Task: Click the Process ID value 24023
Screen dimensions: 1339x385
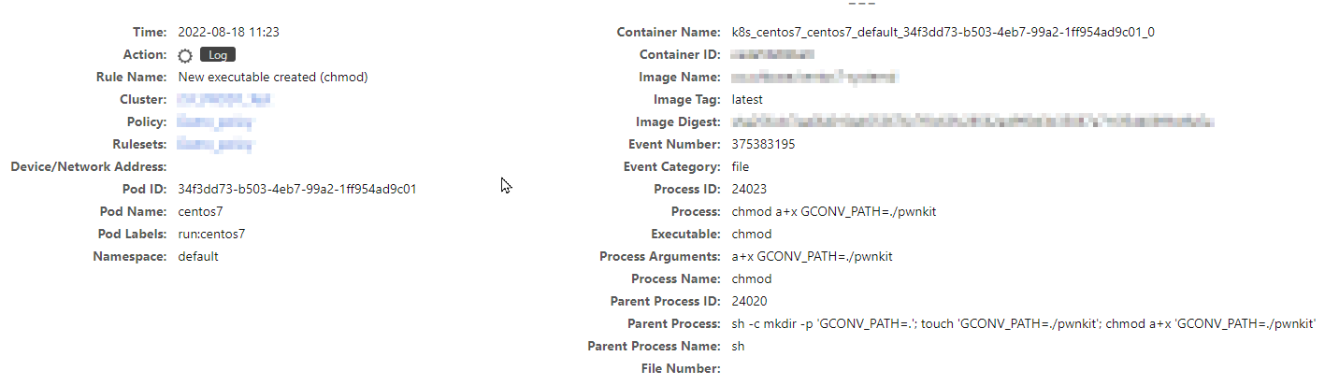Action: 749,190
